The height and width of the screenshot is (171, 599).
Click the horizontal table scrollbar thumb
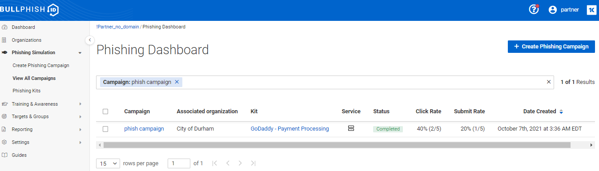pyautogui.click(x=337, y=145)
